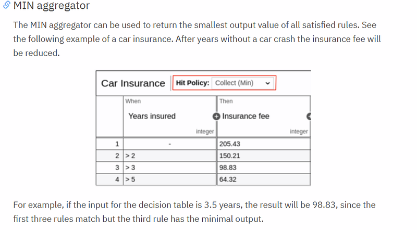Select the Insurance fee column header
417x230 pixels.
246,116
